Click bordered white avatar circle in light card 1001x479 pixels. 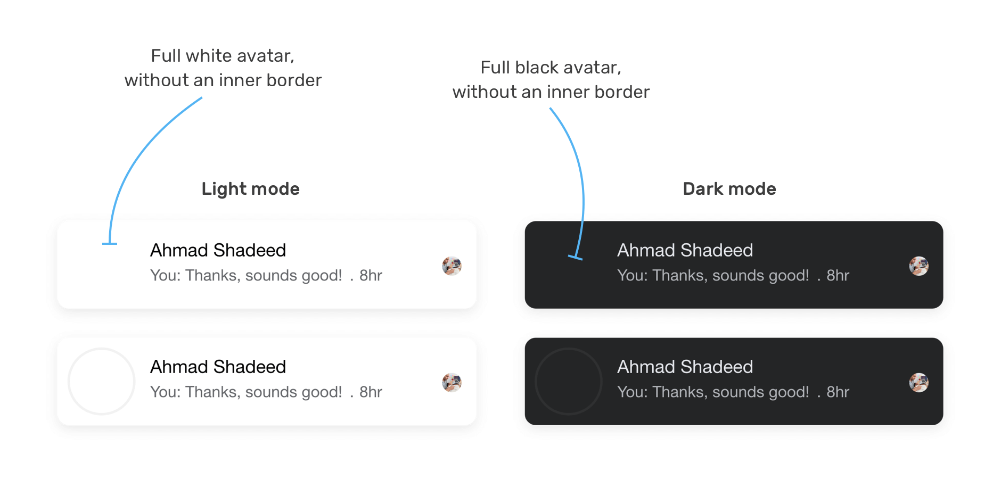(101, 381)
